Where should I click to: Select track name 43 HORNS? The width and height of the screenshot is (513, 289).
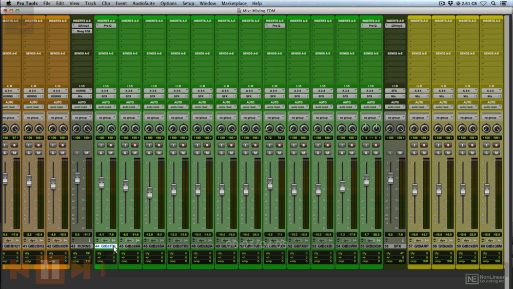pyautogui.click(x=82, y=246)
